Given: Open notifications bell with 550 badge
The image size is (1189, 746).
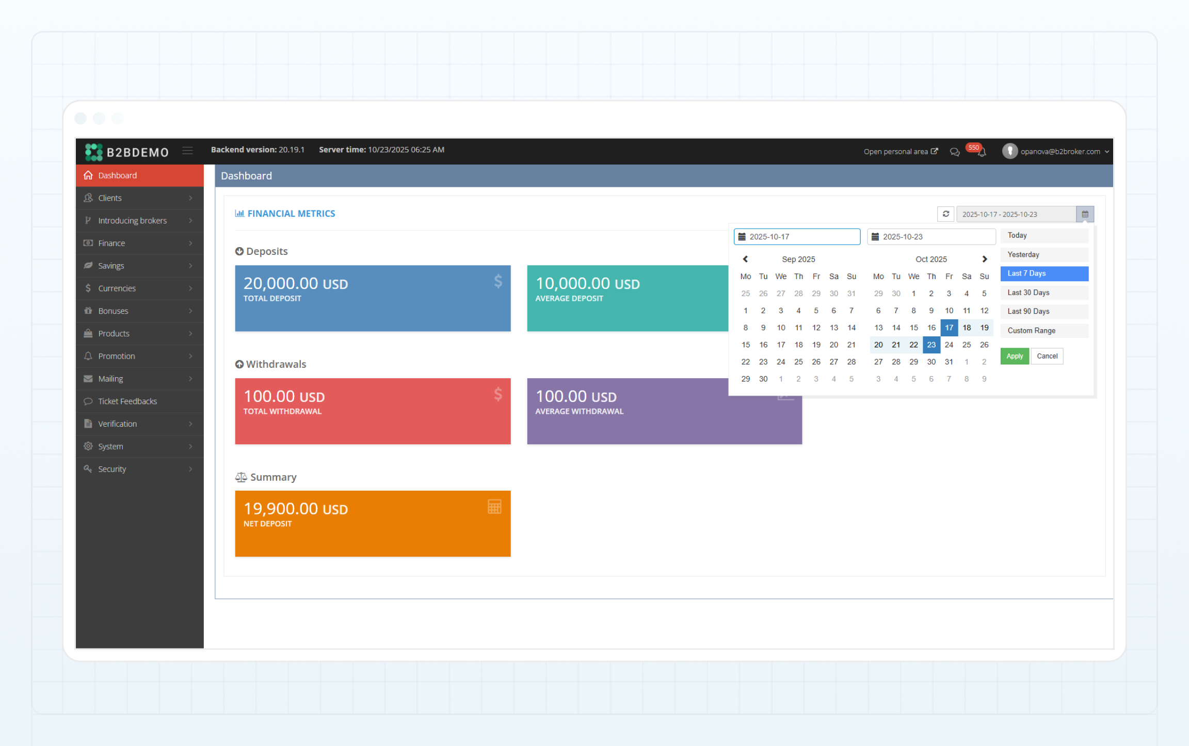Looking at the screenshot, I should [x=981, y=152].
